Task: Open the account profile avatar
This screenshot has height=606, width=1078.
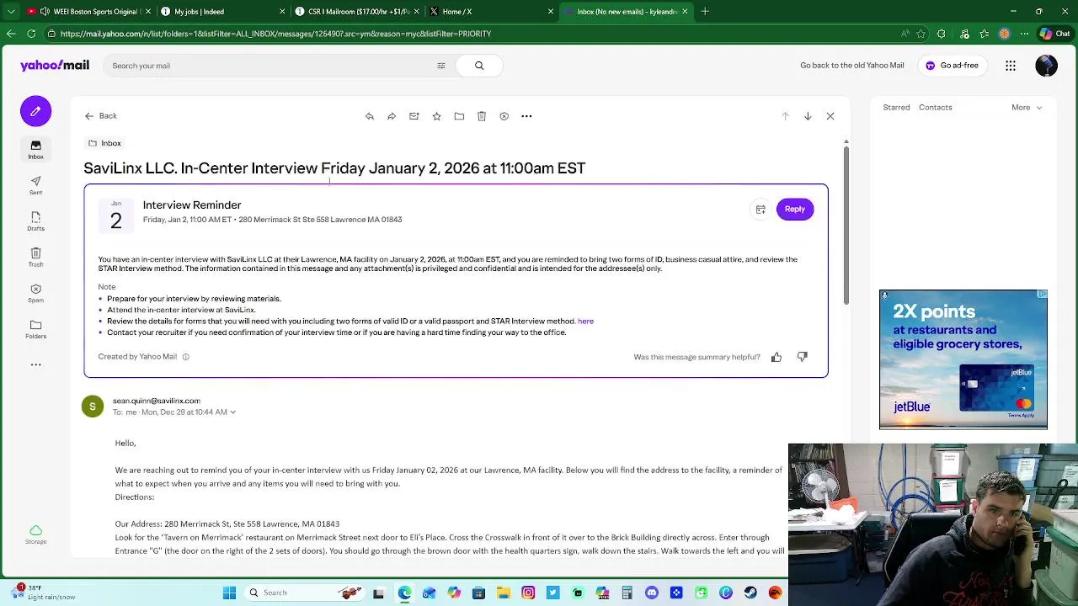Action: point(1046,66)
